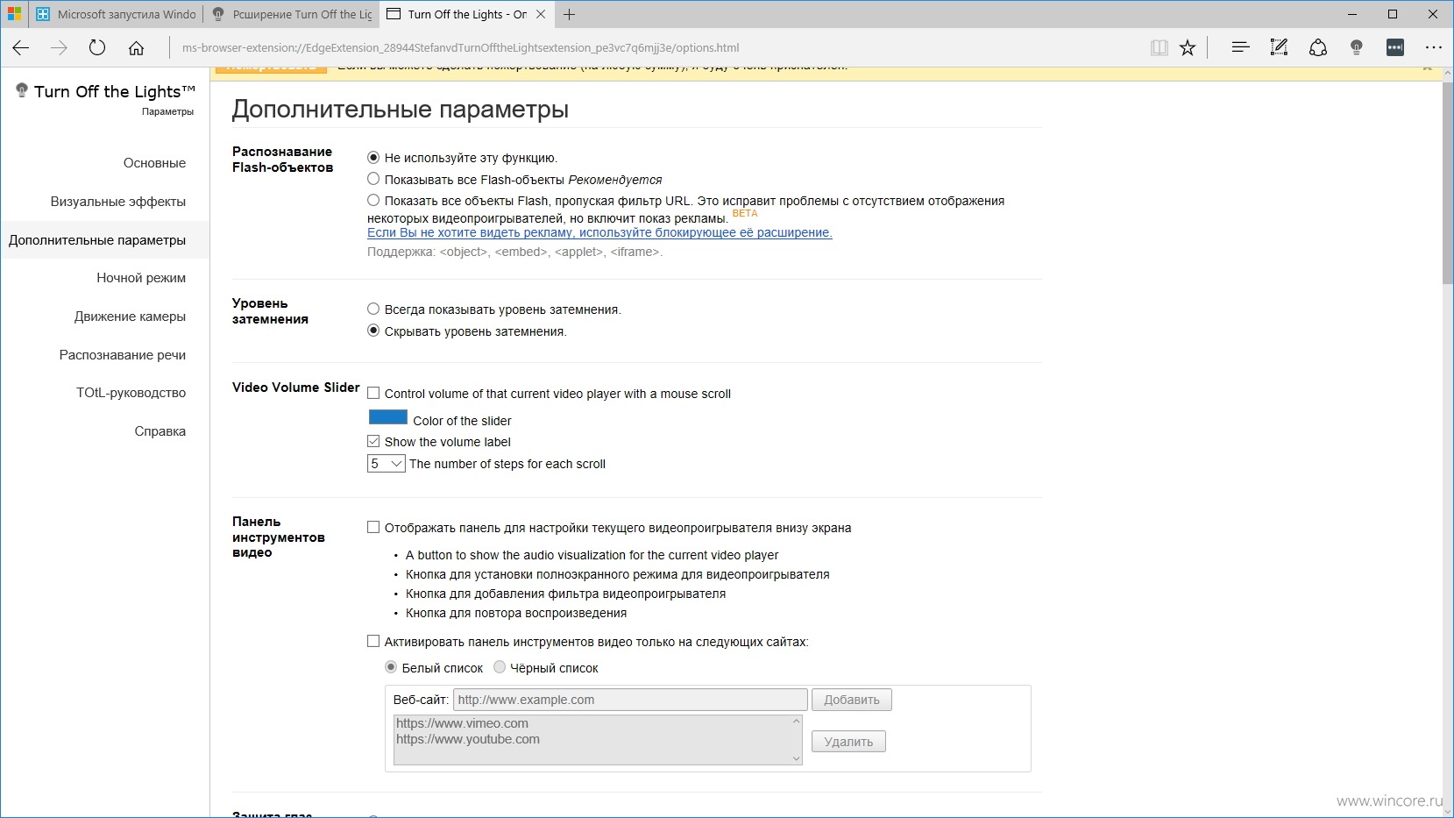Click the Turn Off the Lights logo lamp

click(x=22, y=90)
